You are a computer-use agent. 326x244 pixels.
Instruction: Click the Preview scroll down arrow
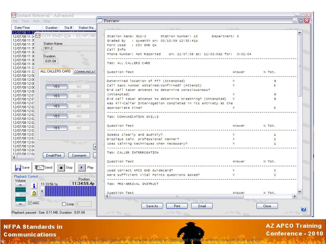coord(300,192)
